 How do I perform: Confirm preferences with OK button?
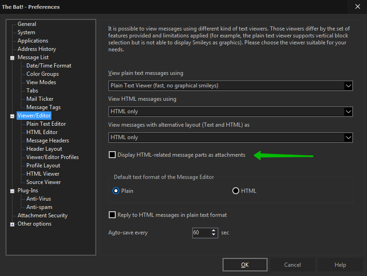(x=245, y=265)
